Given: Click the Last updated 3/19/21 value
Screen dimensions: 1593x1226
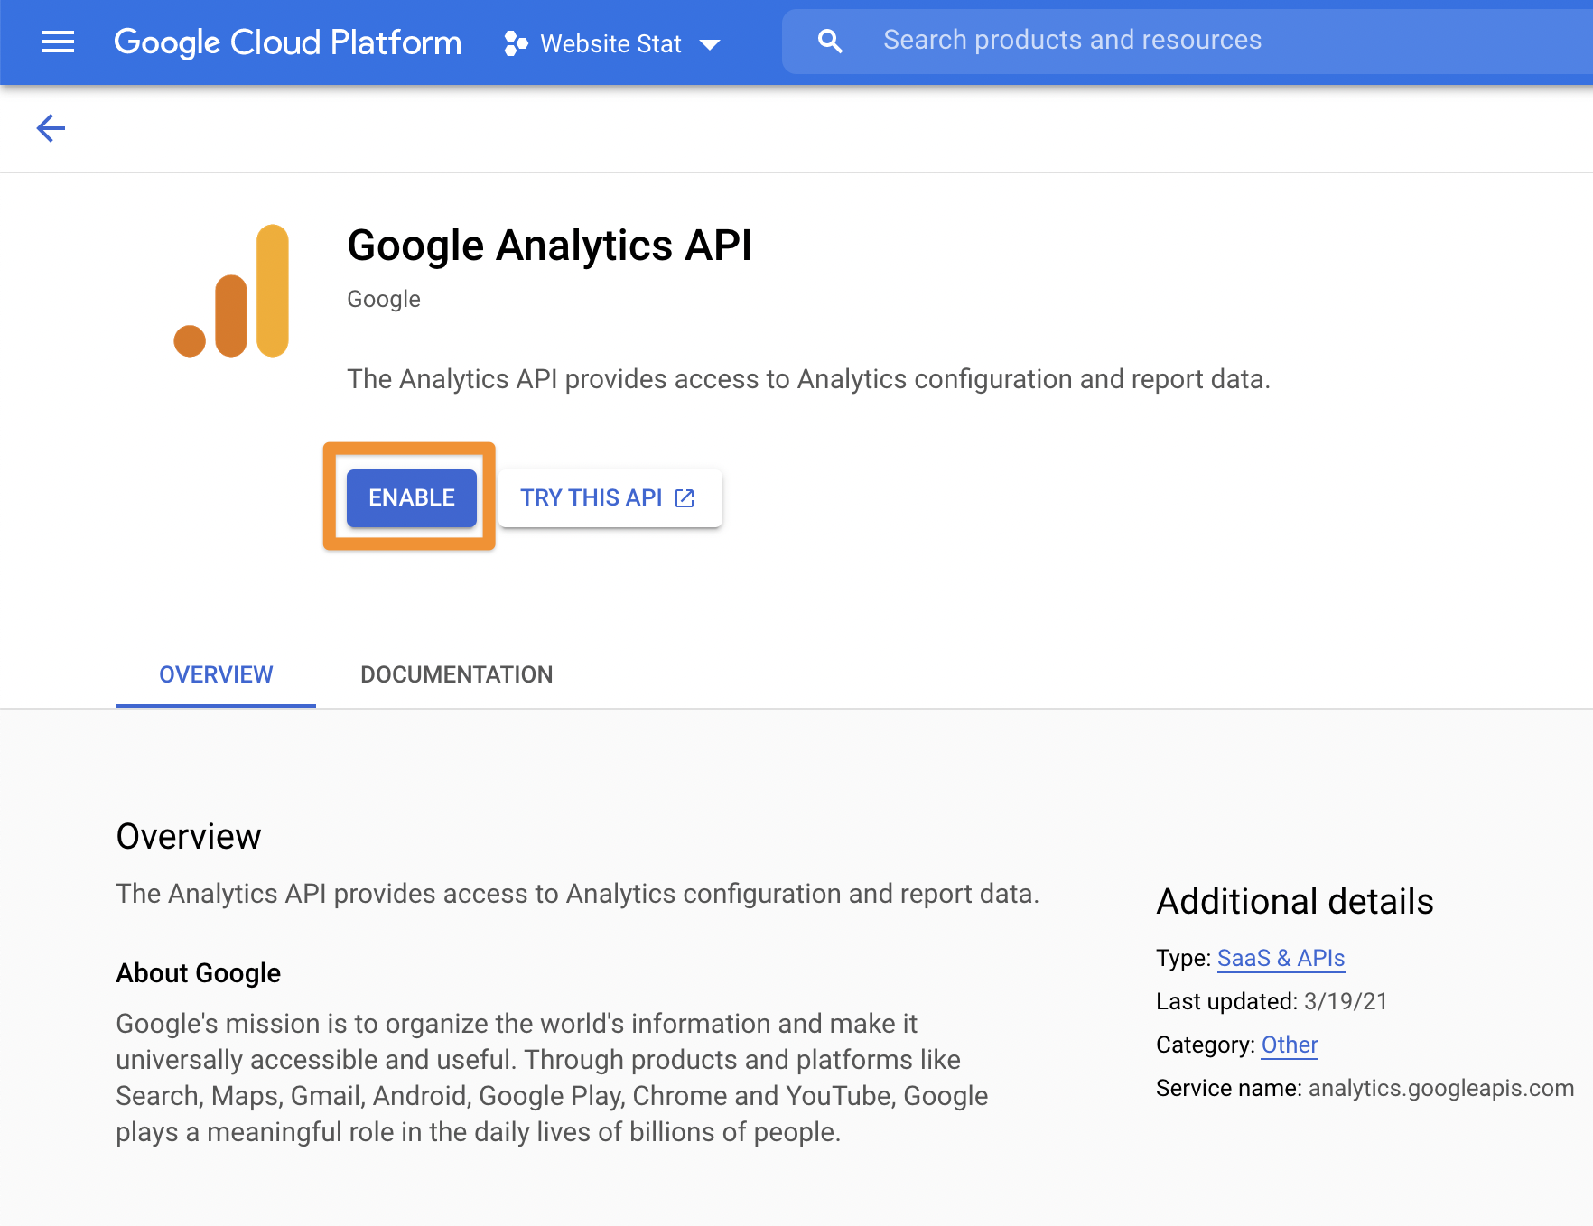Looking at the screenshot, I should (1346, 1001).
